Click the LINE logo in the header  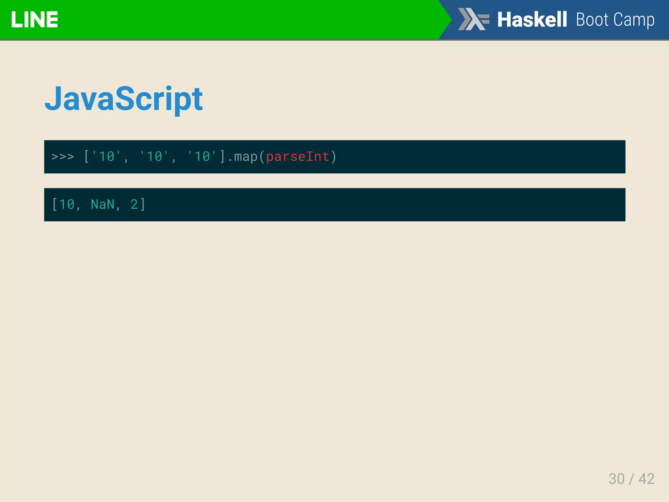click(x=34, y=20)
